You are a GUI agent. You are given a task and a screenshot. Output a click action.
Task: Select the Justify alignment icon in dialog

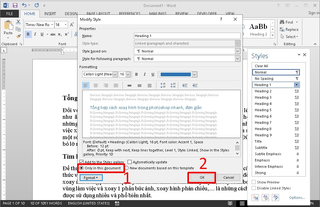116,85
